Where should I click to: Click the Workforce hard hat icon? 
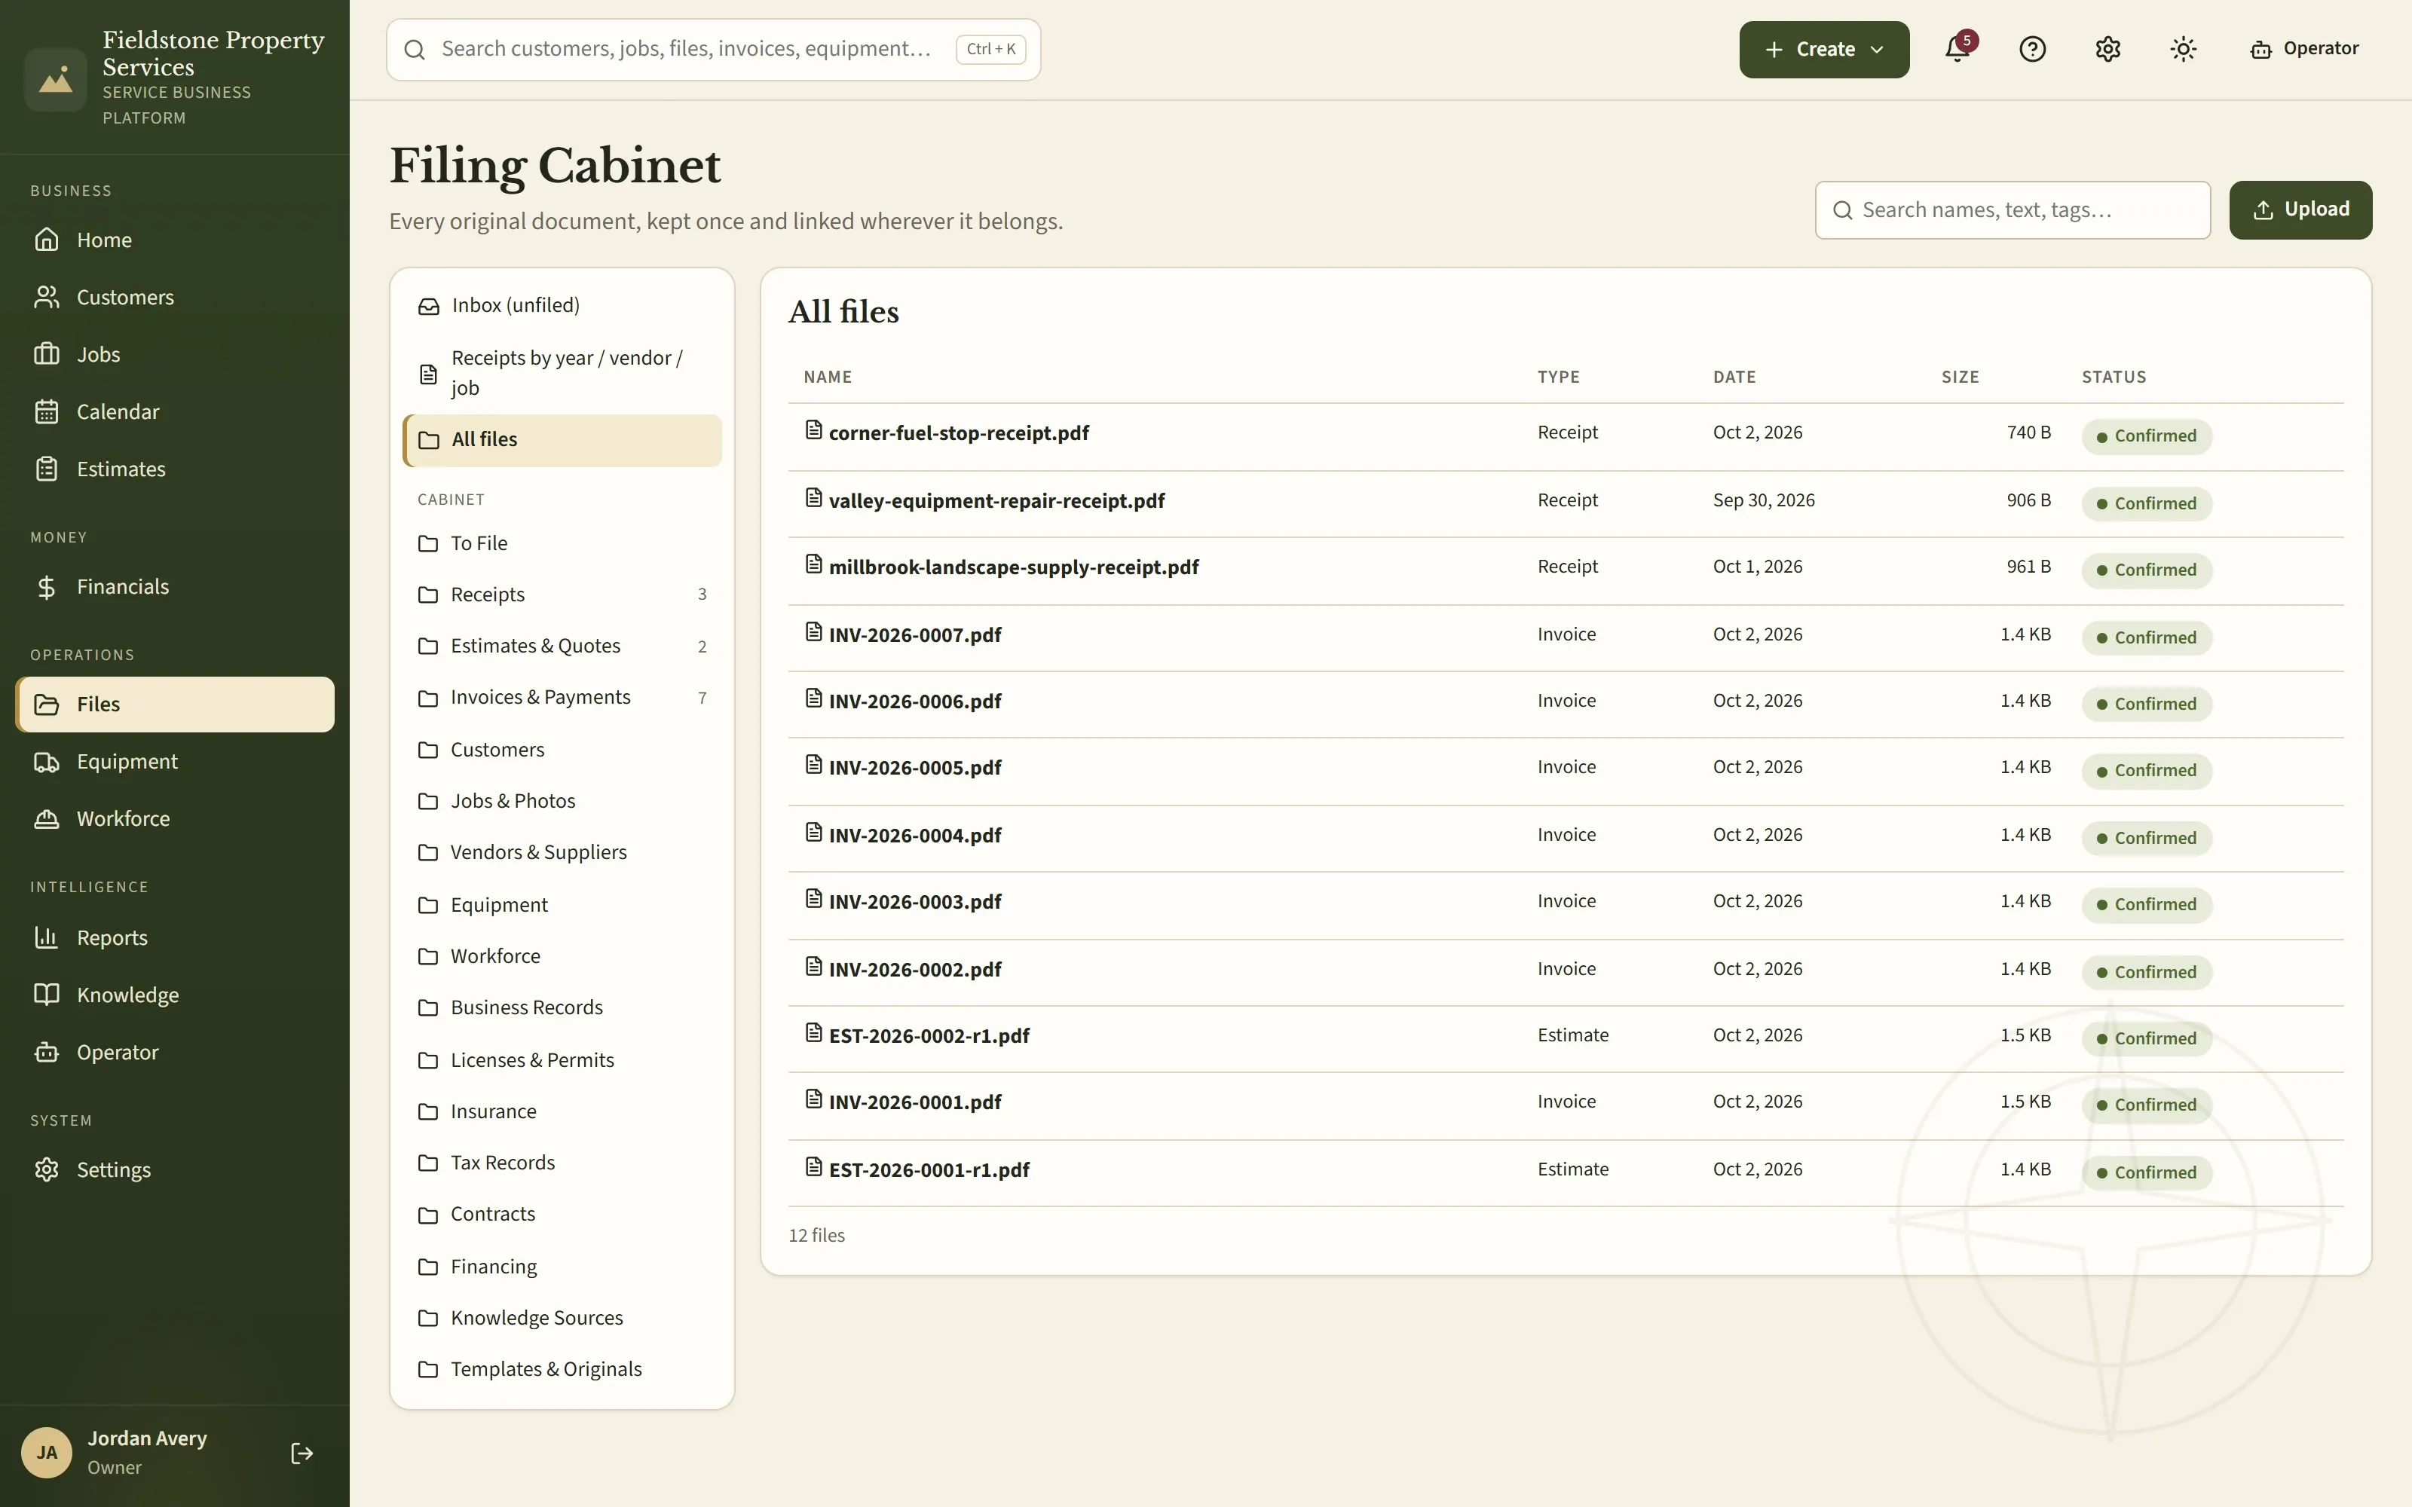pos(47,818)
